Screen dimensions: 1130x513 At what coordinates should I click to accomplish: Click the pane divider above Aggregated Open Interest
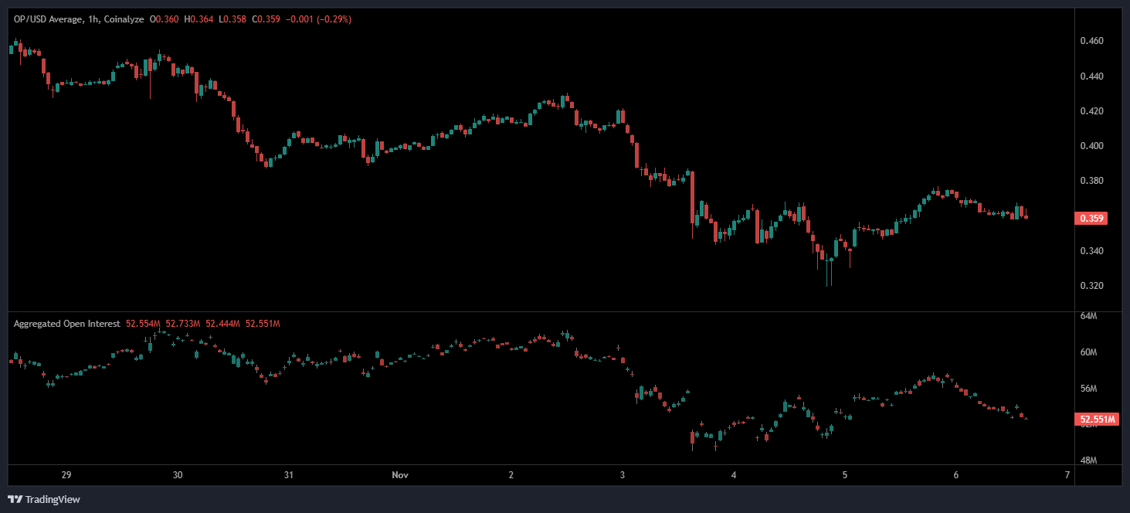point(541,311)
